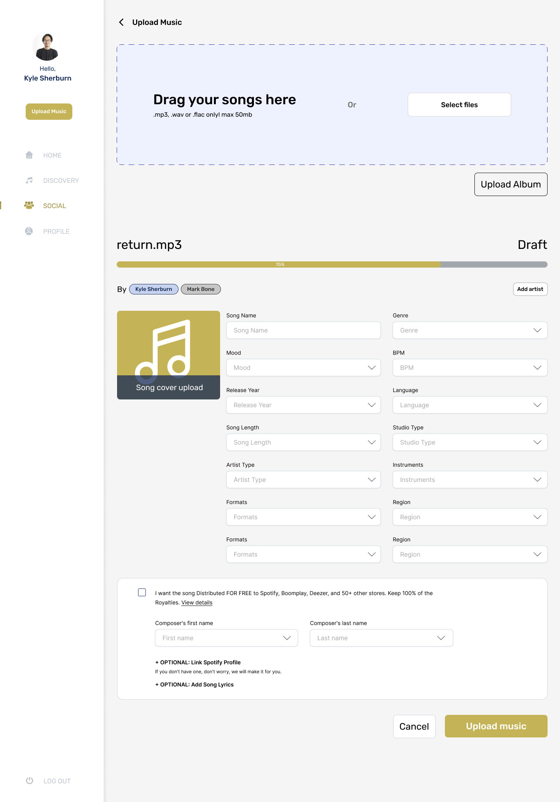This screenshot has height=802, width=560.
Task: Click the Discovery music note icon
Action: 29,180
